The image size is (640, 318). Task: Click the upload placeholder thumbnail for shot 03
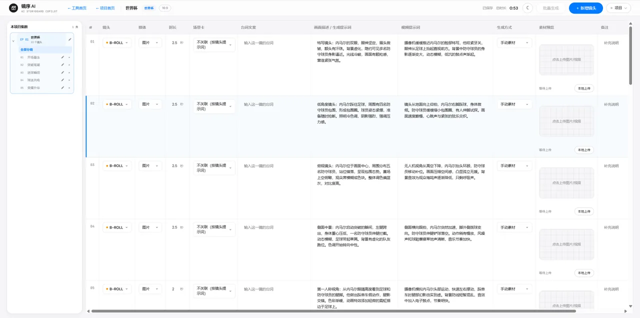tap(566, 182)
